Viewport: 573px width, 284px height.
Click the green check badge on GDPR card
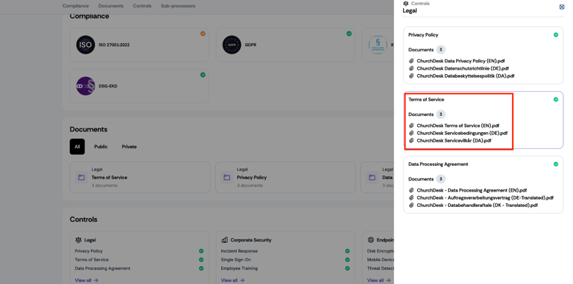point(349,34)
